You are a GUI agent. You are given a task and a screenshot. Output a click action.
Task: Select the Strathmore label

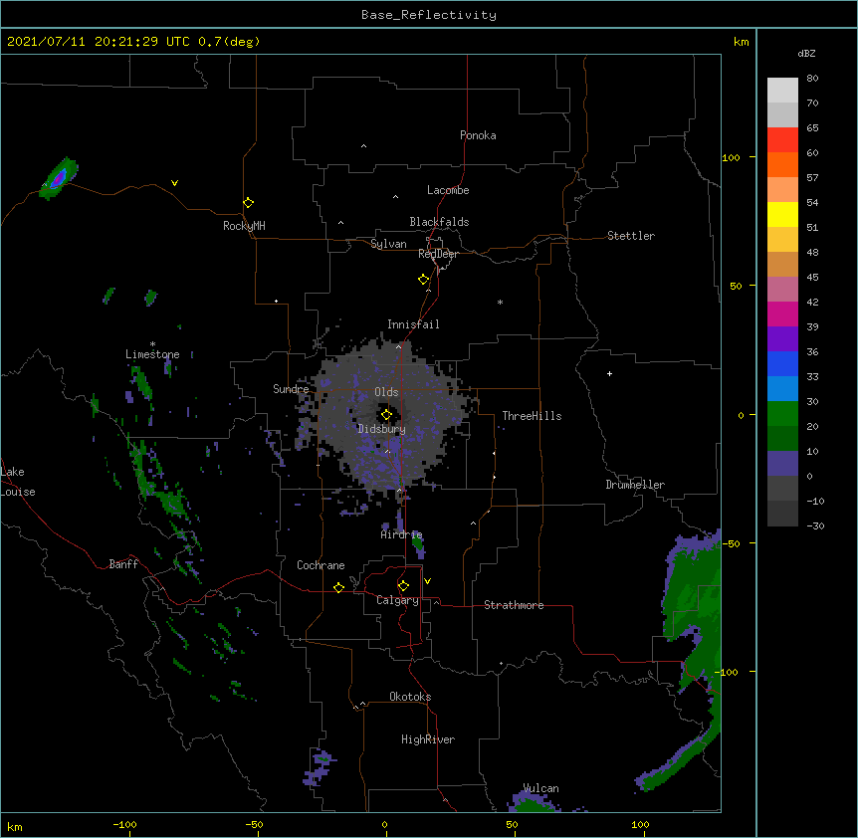[514, 605]
